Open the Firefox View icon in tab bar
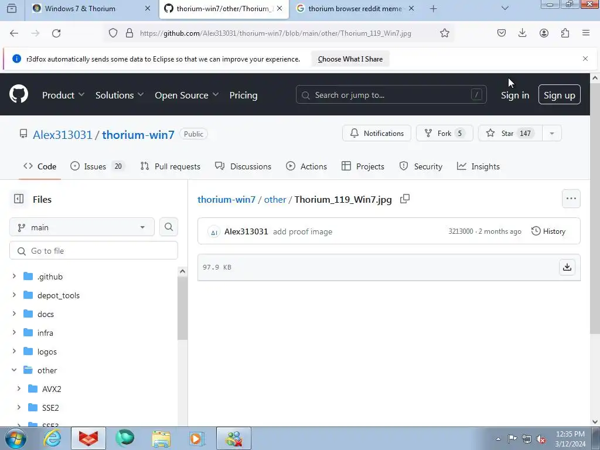 click(x=12, y=8)
